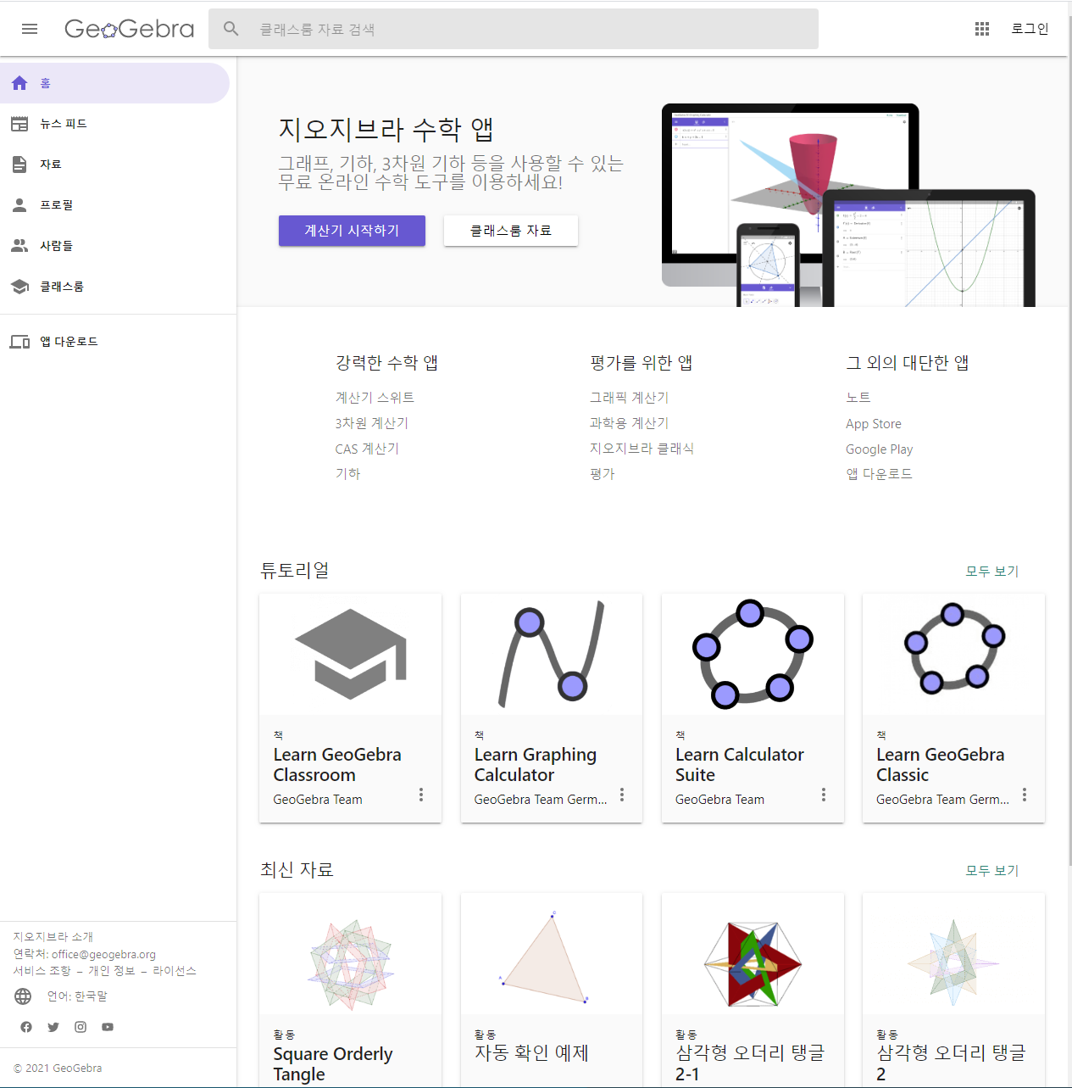Click the 앱 다운로드 devices icon

pos(19,342)
